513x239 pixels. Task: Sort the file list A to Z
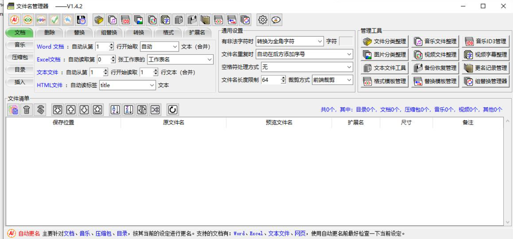coord(115,110)
